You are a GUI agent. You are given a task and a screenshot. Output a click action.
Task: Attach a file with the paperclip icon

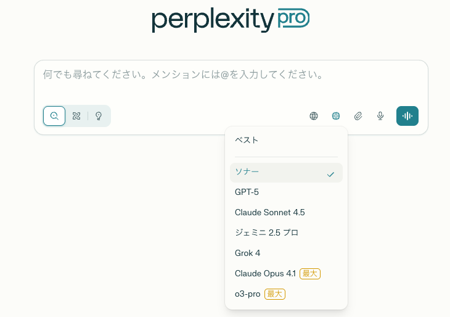358,116
